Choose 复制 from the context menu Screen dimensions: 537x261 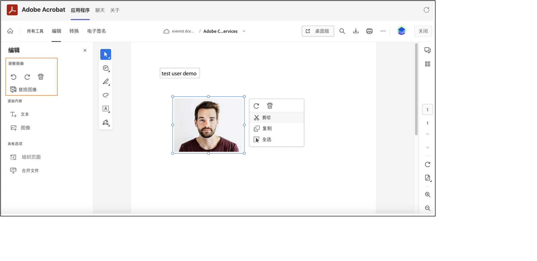click(277, 128)
